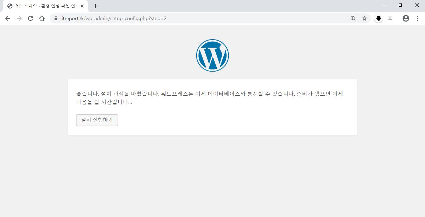Restore down the browser window

[x=401, y=5]
